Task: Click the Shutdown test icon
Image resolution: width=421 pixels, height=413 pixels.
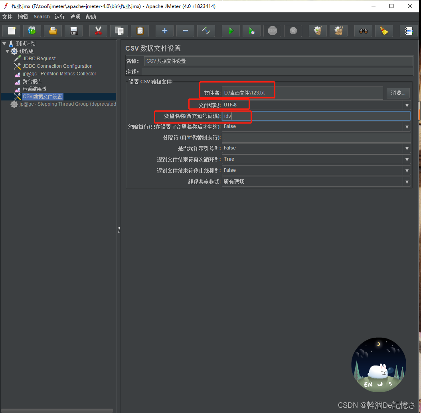Action: [x=293, y=31]
